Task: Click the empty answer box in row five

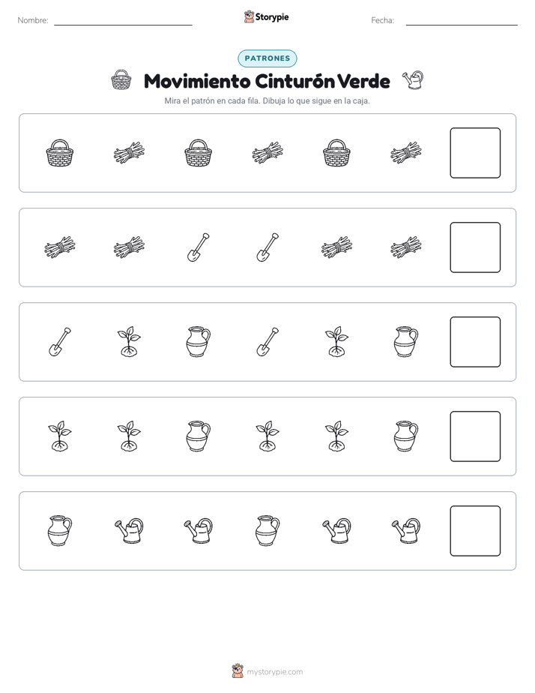Action: pyautogui.click(x=475, y=531)
